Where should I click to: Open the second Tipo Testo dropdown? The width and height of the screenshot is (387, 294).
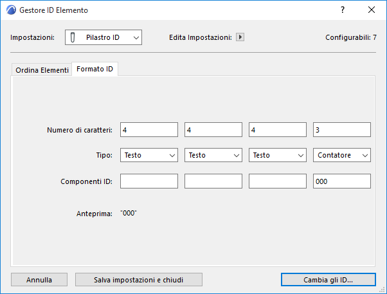[x=213, y=155]
